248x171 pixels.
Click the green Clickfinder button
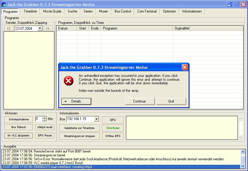[x=113, y=128]
